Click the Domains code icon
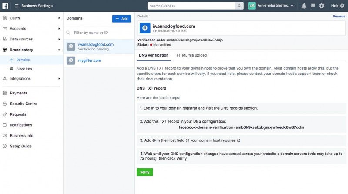348x194 pixels. point(12,60)
